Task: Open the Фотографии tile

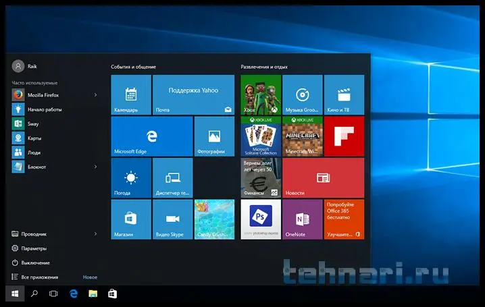Action: click(214, 136)
